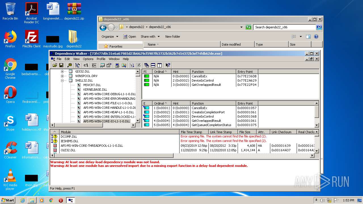
Task: Select KERNELBASE.DLL in module tree
Action: 95,90
